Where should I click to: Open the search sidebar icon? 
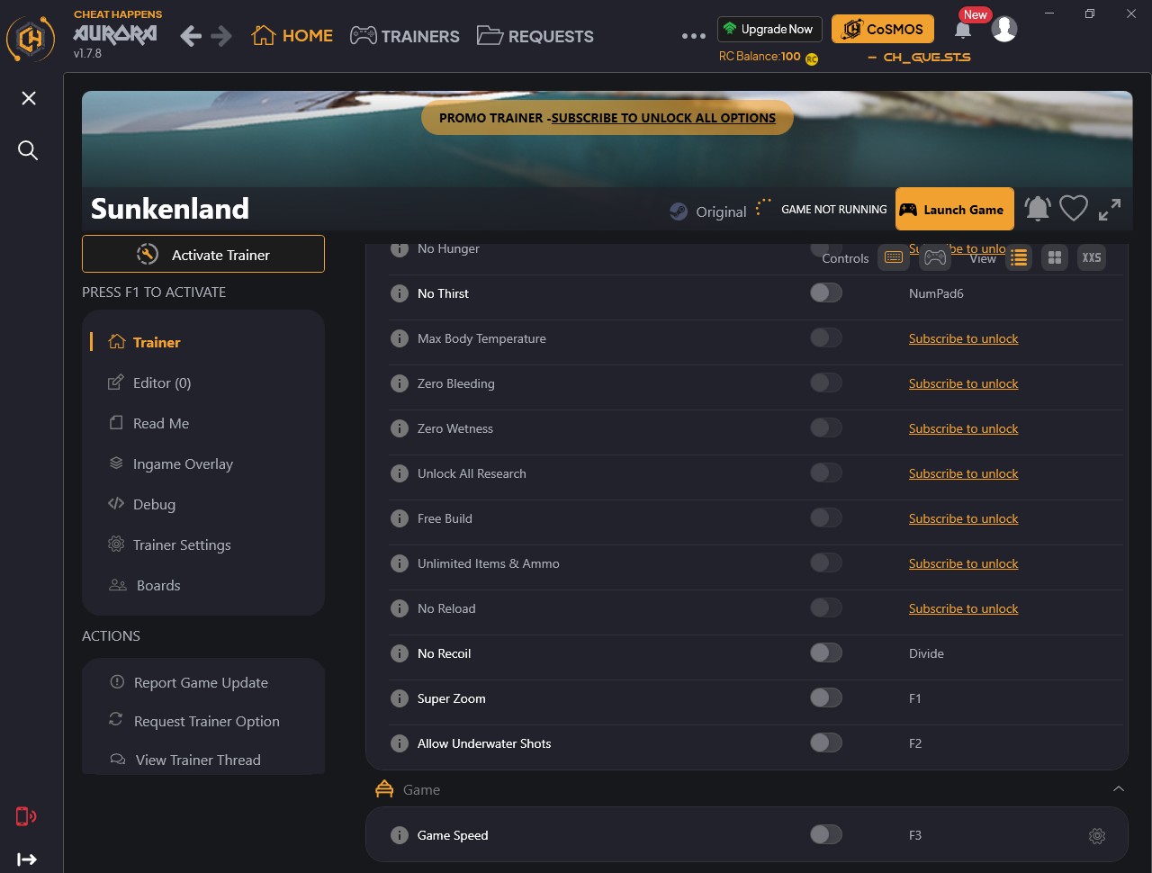coord(27,150)
